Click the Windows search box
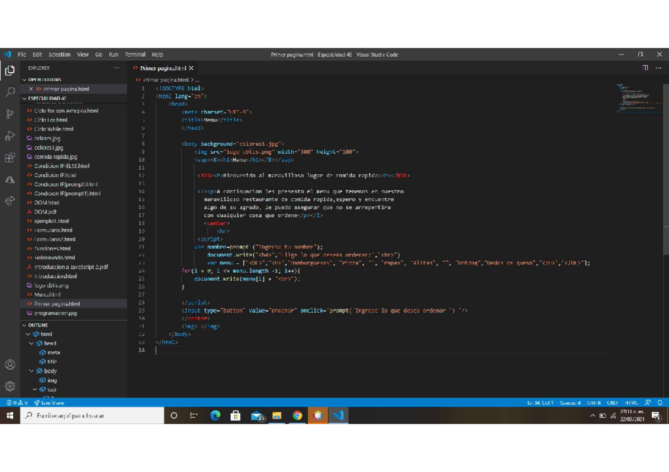This screenshot has height=472, width=669. [92, 416]
